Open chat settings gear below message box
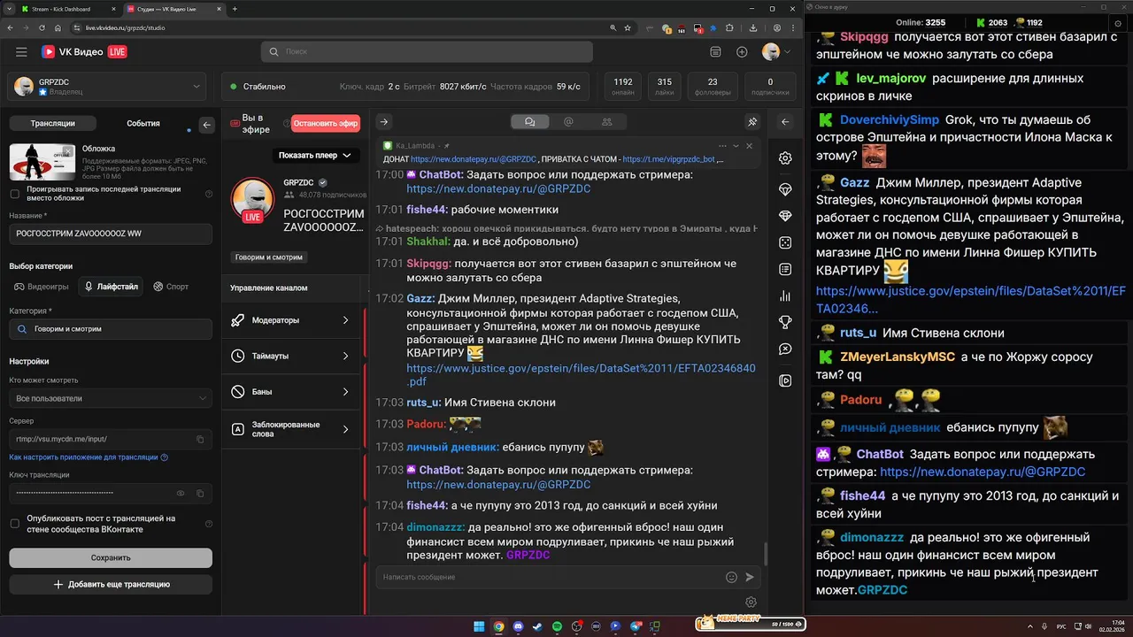 (x=751, y=602)
